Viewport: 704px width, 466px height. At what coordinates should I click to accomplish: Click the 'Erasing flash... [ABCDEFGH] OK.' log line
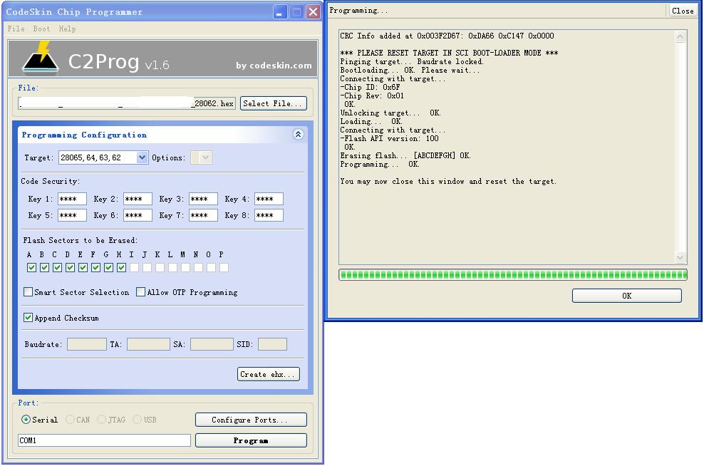pos(405,156)
